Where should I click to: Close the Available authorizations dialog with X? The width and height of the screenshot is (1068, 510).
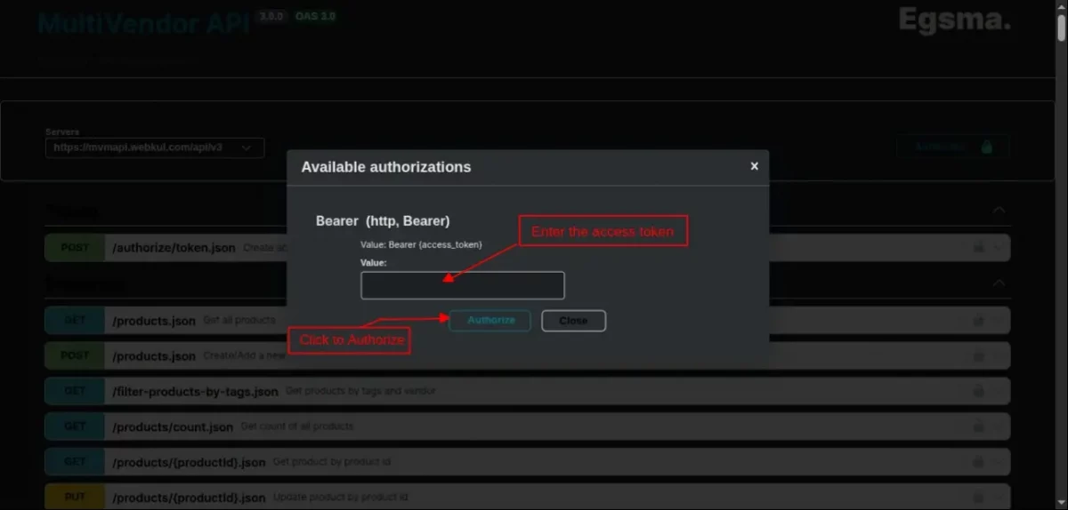(754, 166)
